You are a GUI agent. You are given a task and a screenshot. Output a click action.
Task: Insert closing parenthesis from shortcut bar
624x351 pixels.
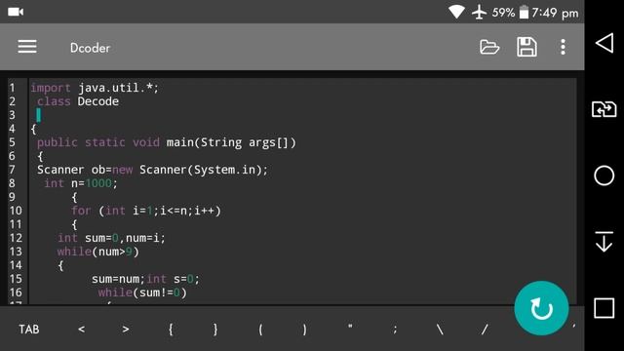pos(305,330)
